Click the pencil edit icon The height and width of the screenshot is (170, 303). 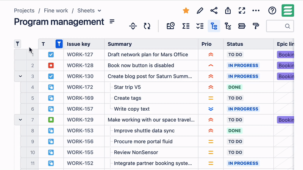(x=200, y=11)
